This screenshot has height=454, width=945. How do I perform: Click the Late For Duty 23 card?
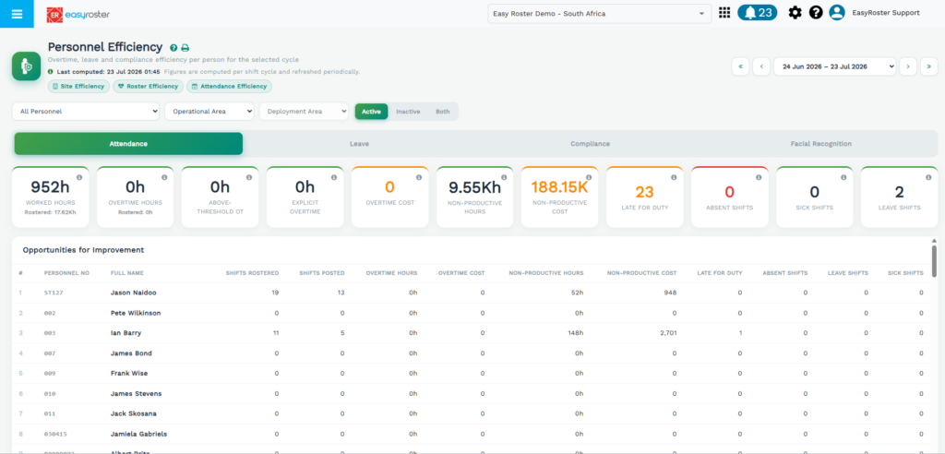pos(644,197)
